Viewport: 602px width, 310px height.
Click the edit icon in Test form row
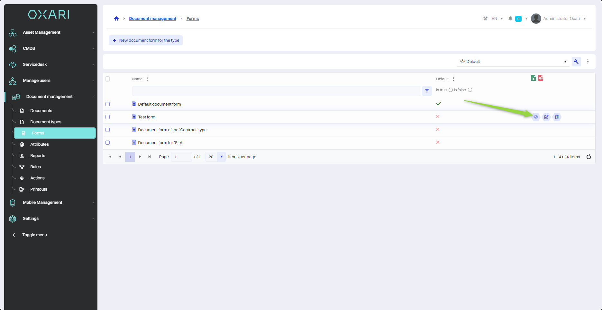click(x=546, y=117)
